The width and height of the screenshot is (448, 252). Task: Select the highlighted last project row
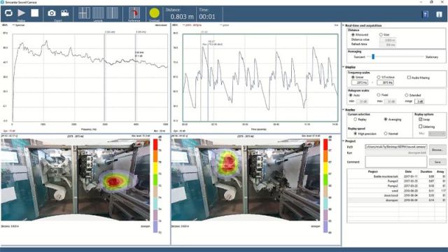point(396,200)
